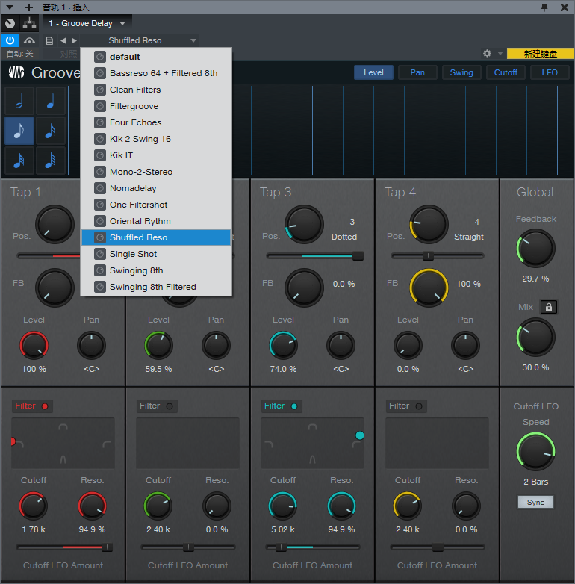Click the Tap 4 position slider

point(438,256)
